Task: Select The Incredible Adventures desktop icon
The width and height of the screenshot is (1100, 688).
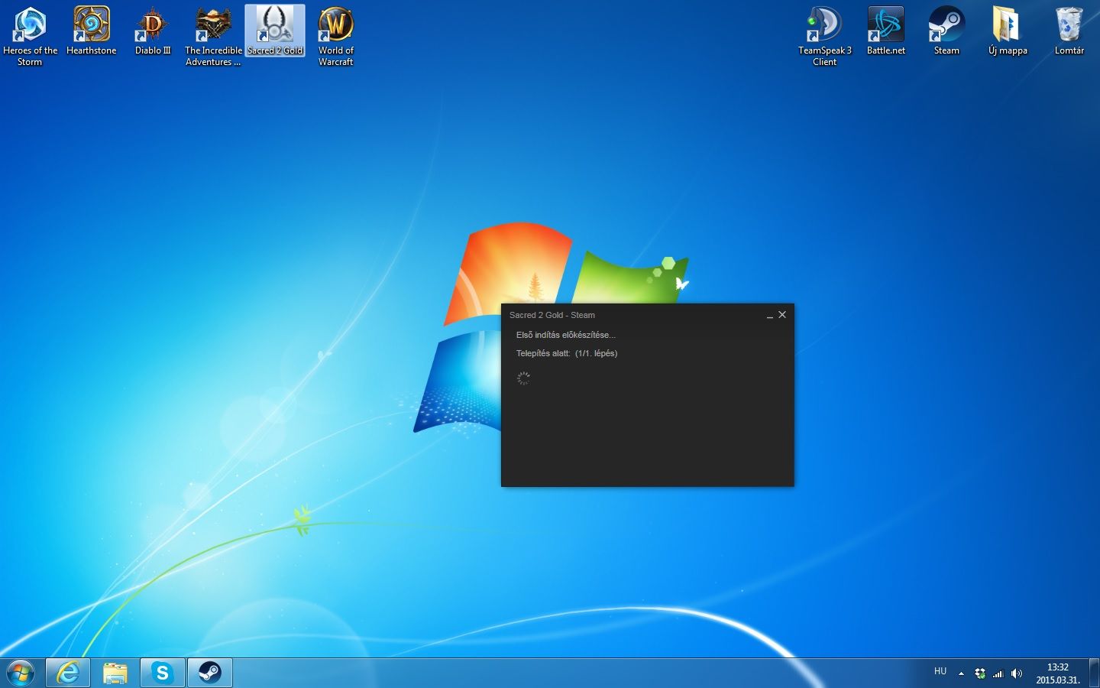Action: (x=213, y=25)
